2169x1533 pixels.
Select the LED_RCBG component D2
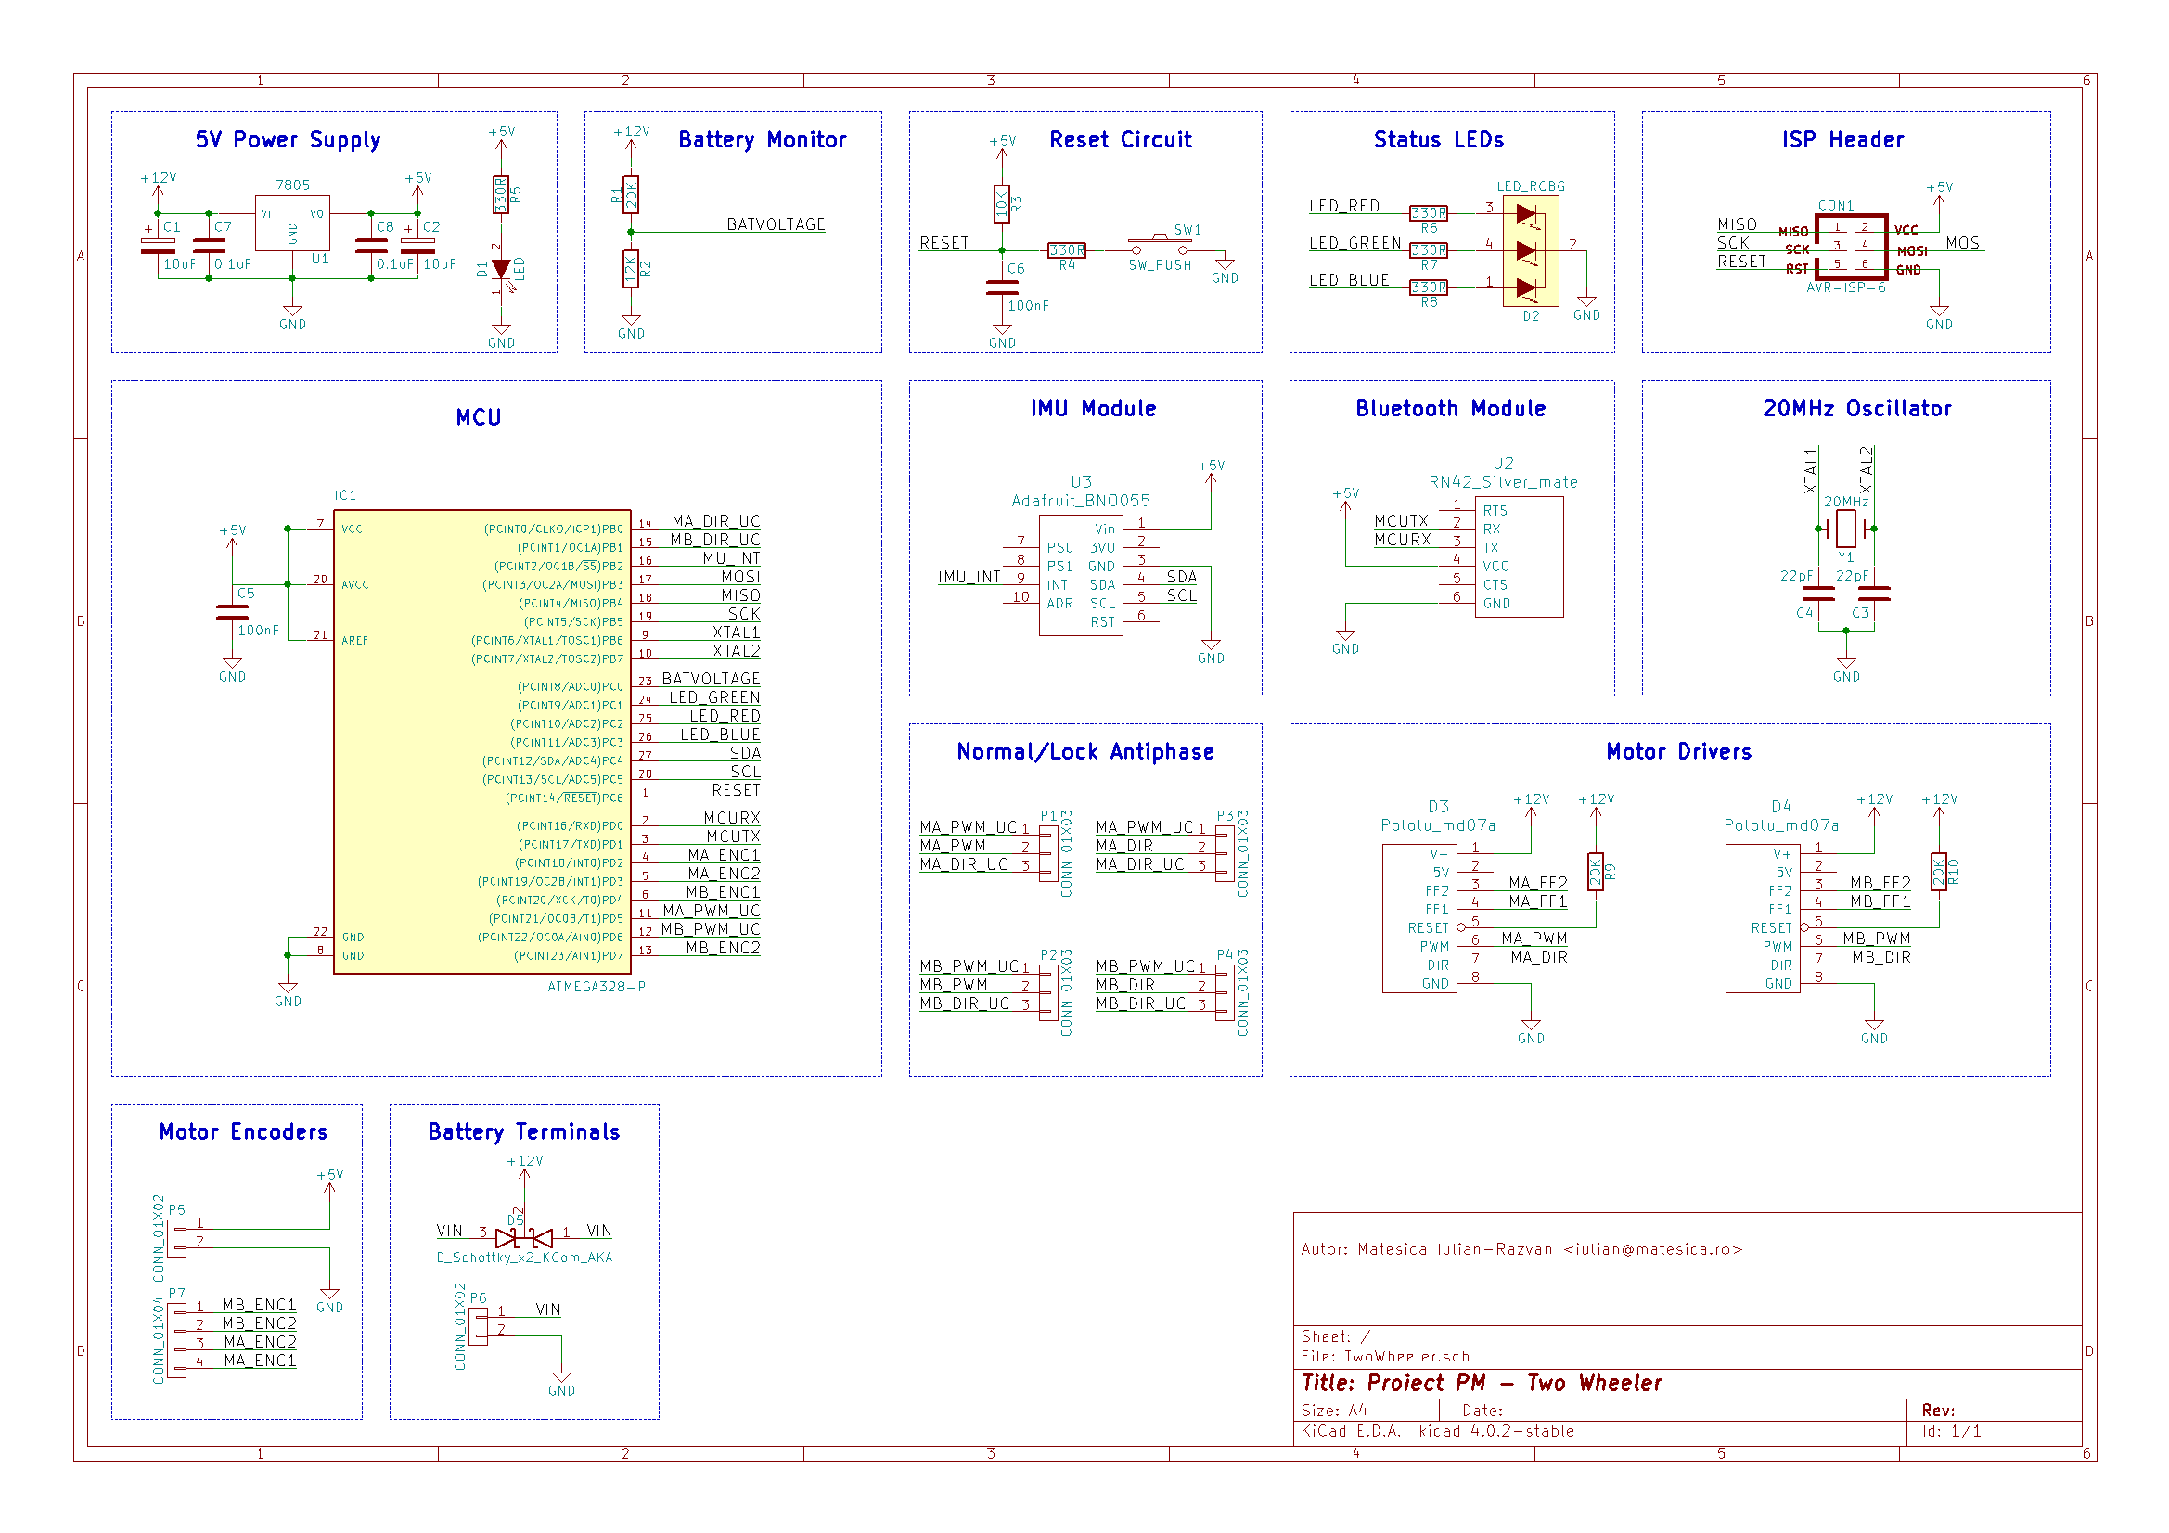tap(1531, 250)
